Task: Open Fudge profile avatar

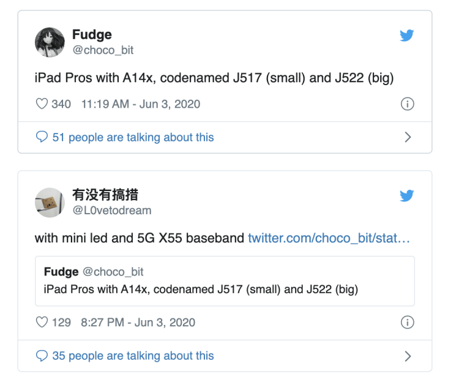Action: point(50,42)
